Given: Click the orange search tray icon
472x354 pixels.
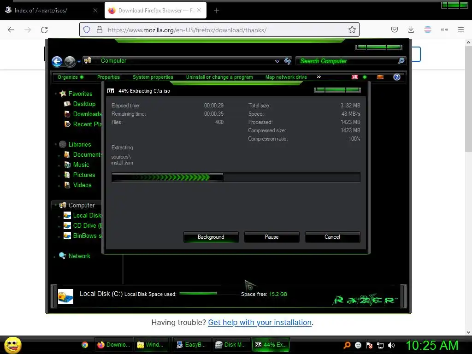Looking at the screenshot, I should 347,345.
